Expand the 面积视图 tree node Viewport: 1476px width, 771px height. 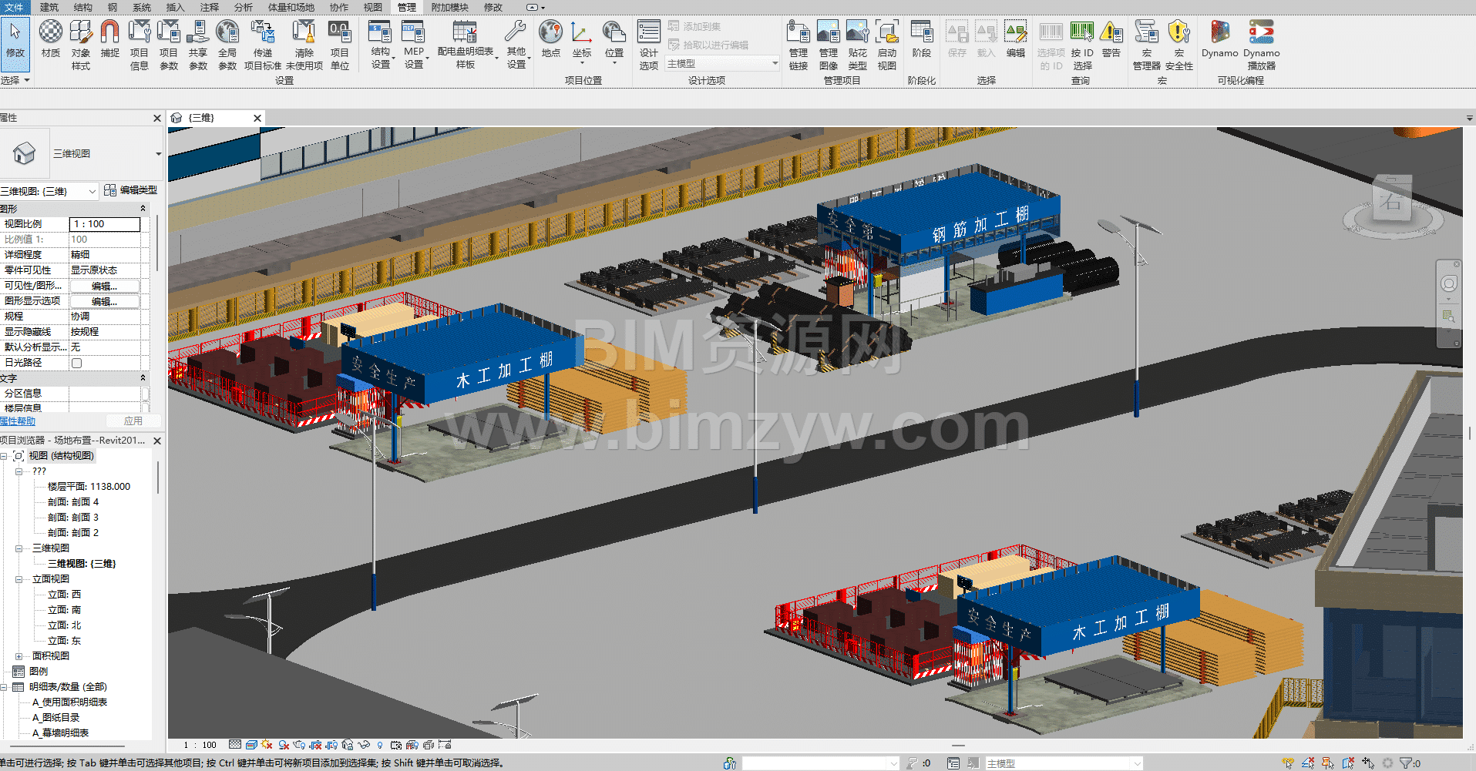point(18,656)
